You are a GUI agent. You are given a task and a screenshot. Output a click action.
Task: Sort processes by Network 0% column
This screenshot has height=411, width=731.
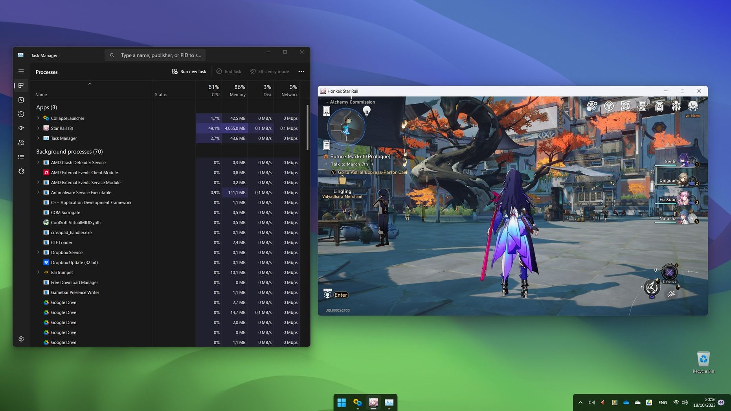(x=287, y=90)
